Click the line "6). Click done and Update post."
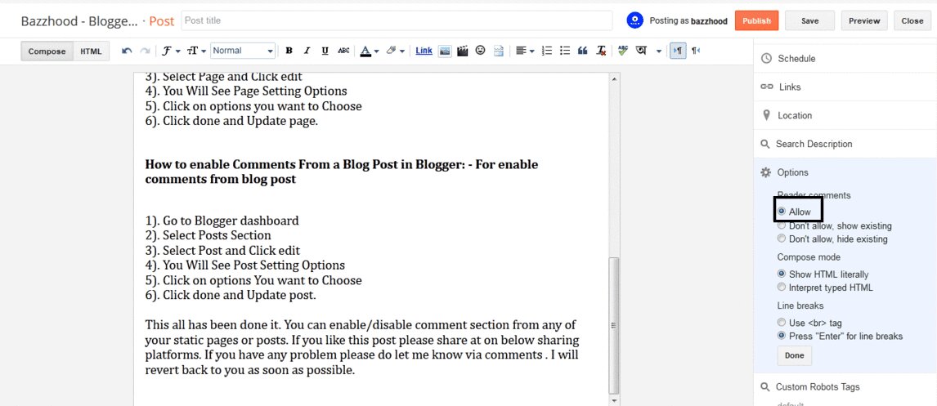 tap(231, 295)
